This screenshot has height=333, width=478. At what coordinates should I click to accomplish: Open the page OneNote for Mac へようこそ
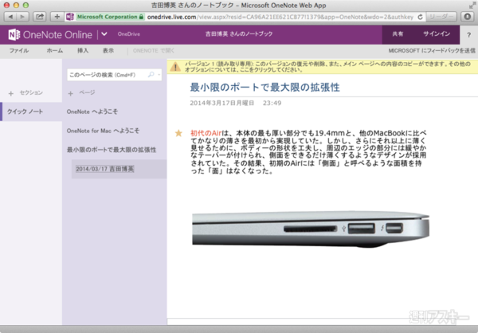tap(103, 131)
